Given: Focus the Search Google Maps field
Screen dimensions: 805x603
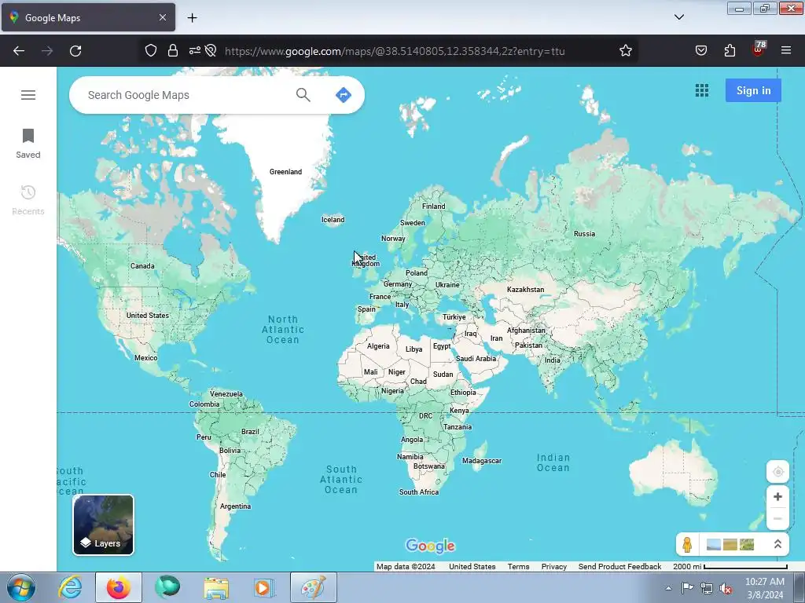Looking at the screenshot, I should click(187, 95).
